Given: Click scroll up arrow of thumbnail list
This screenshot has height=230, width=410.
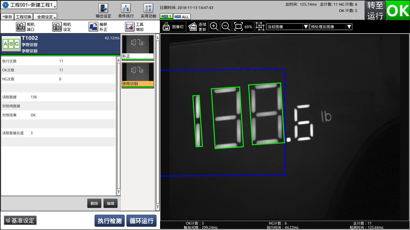Looking at the screenshot, I should (158, 38).
